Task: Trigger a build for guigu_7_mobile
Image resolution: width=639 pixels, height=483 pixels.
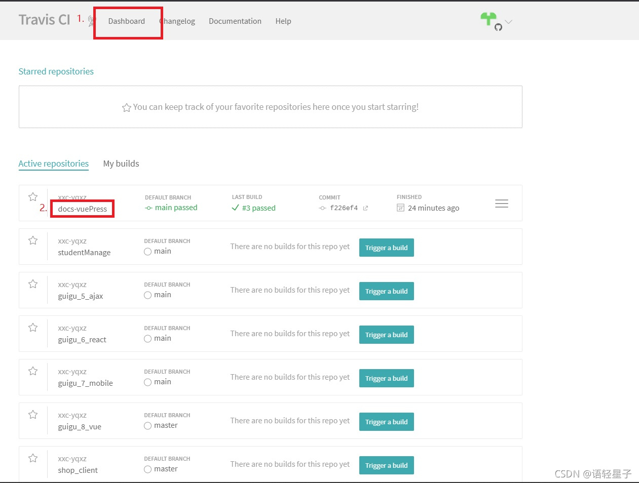Action: 387,378
